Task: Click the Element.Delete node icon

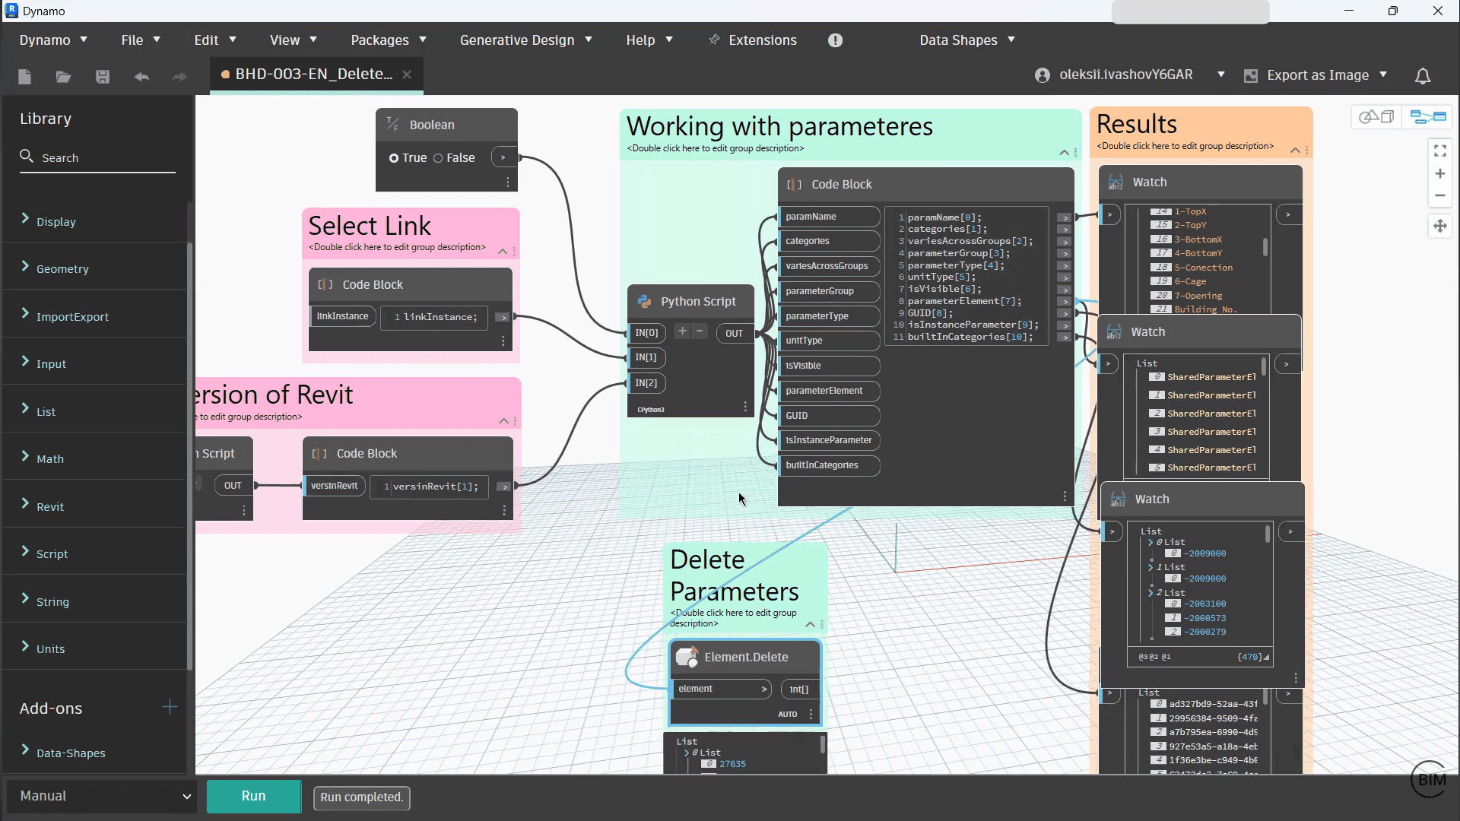Action: tap(687, 657)
